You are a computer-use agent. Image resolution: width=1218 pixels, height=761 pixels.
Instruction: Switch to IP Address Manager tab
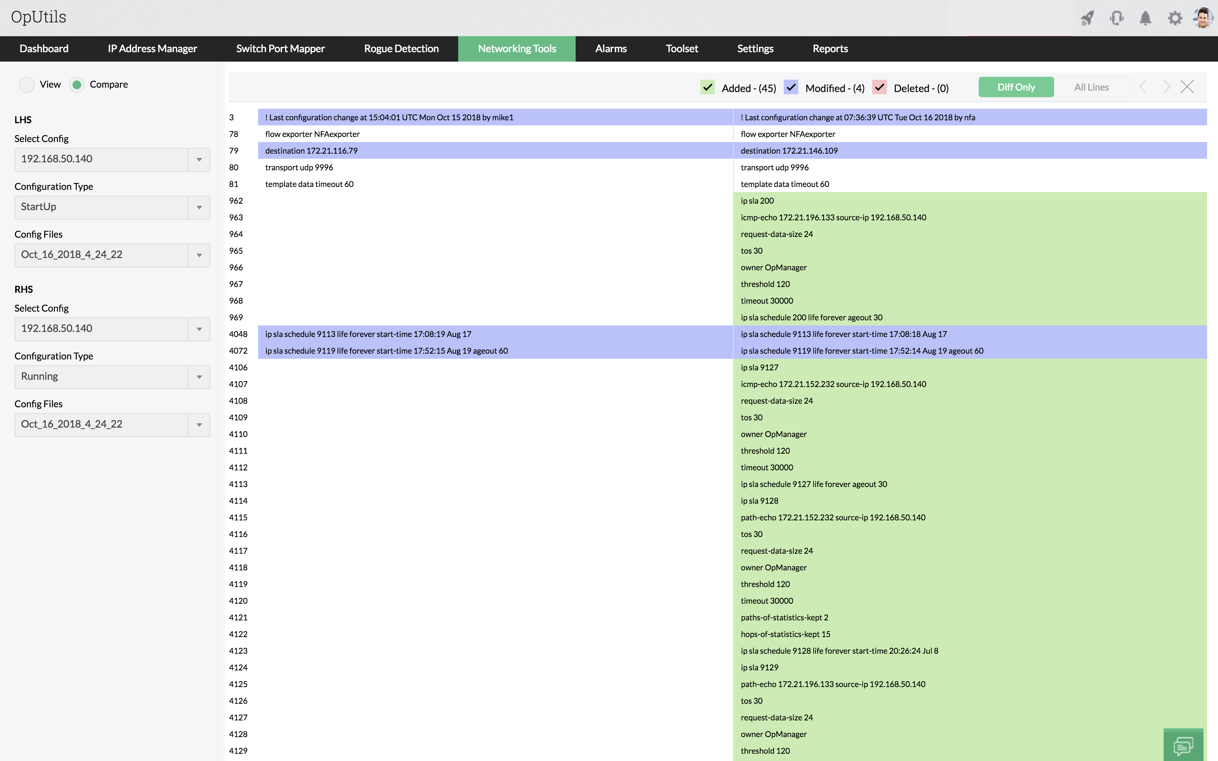point(152,49)
